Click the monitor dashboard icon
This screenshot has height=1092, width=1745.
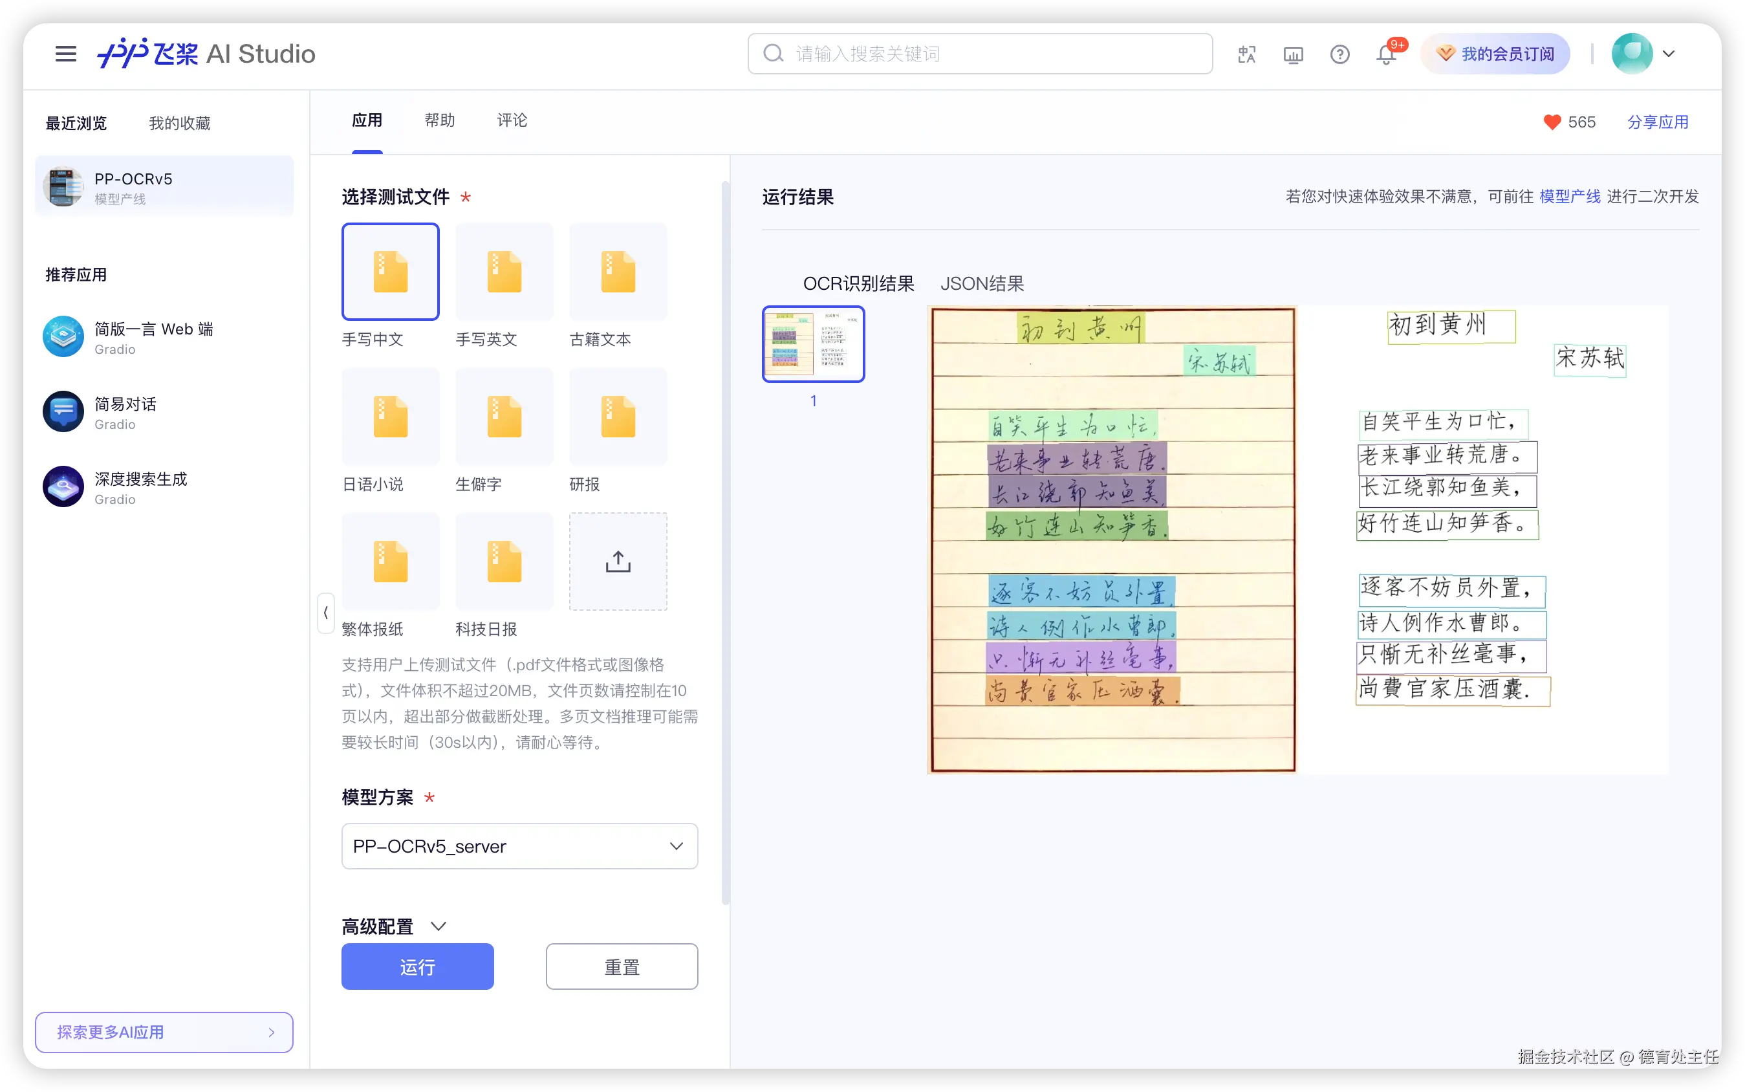pos(1293,54)
